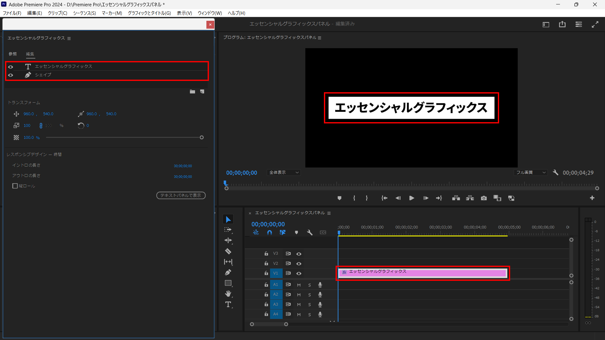
Task: Click the opacity slider handle
Action: point(202,138)
